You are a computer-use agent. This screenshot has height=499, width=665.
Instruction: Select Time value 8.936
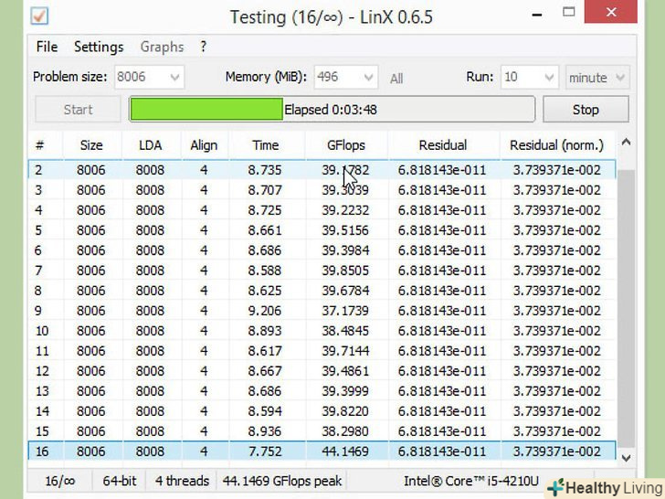265,431
